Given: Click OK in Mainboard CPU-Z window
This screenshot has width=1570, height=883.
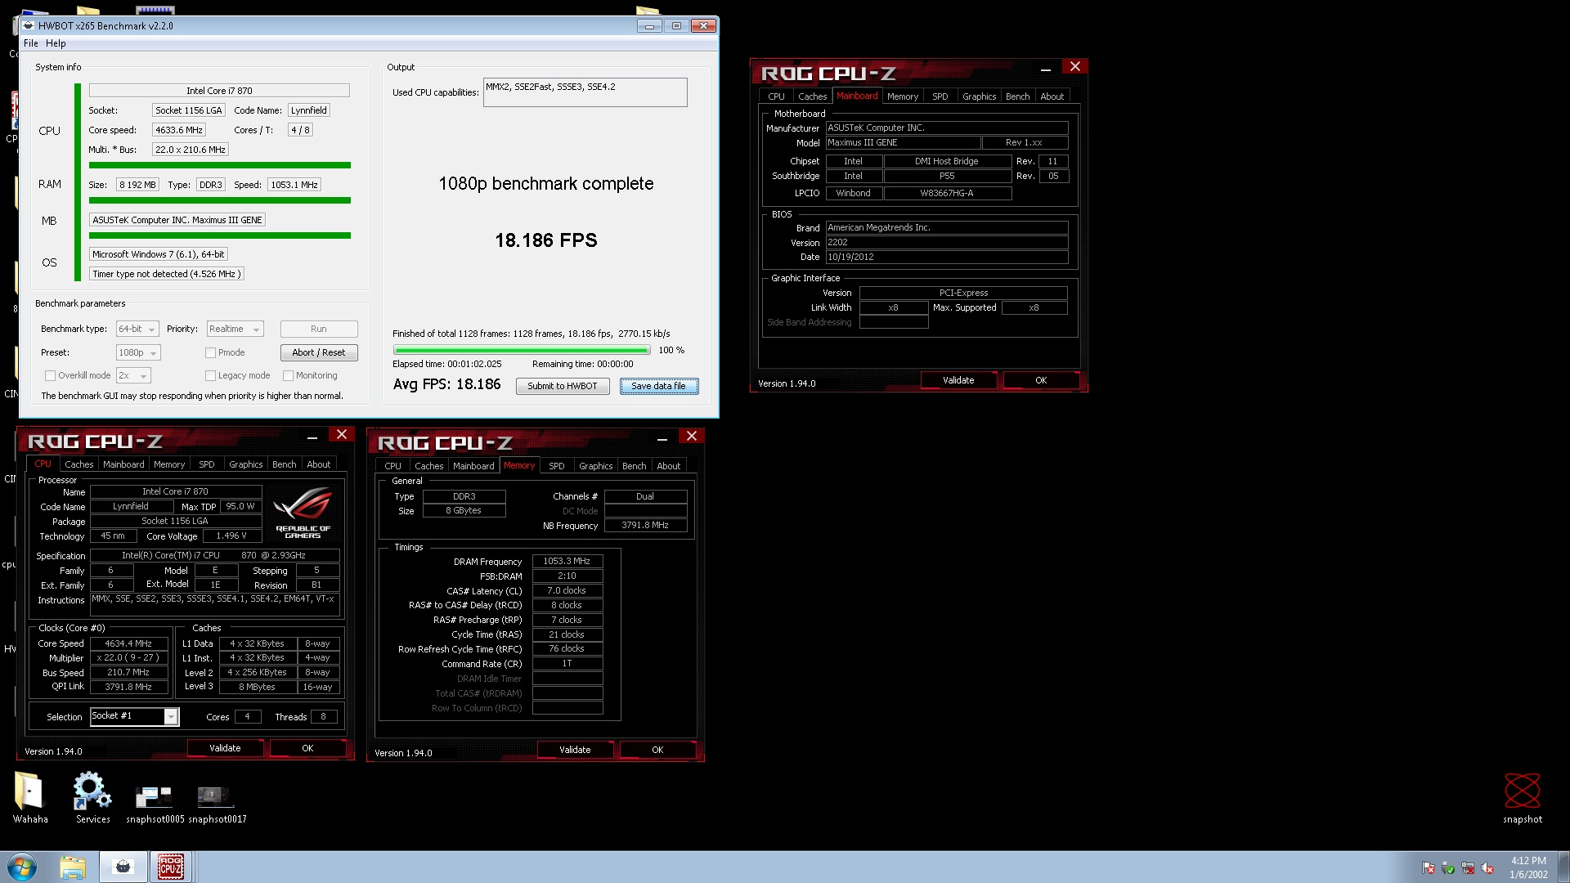Looking at the screenshot, I should pos(1041,380).
